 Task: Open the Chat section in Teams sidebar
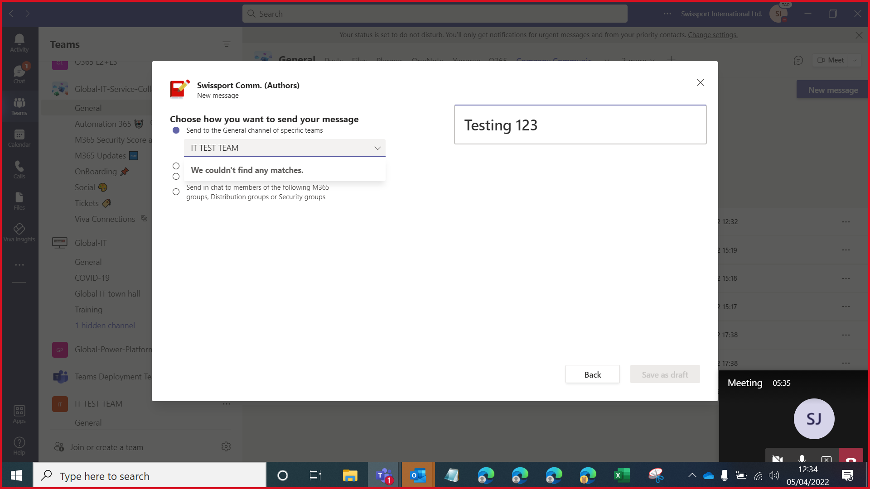coord(19,73)
